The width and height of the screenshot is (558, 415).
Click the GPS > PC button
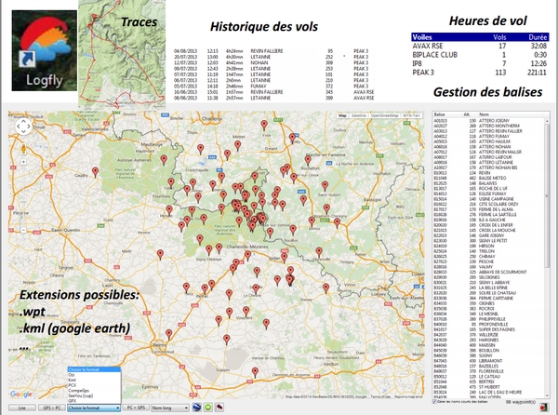pos(50,408)
